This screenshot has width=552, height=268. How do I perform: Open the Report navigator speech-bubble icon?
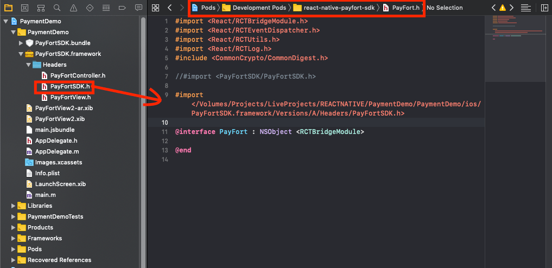tap(139, 8)
